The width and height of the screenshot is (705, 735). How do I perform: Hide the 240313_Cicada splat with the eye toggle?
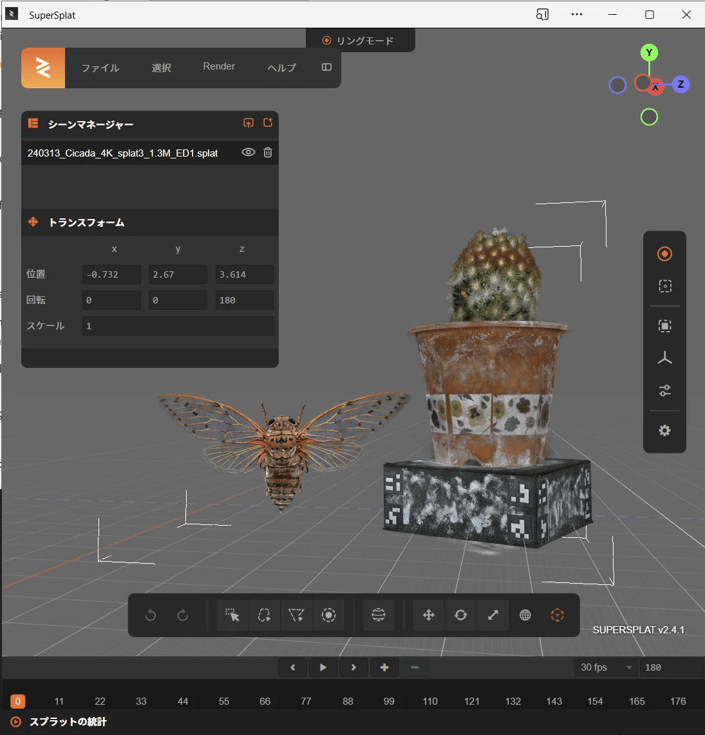[x=248, y=153]
